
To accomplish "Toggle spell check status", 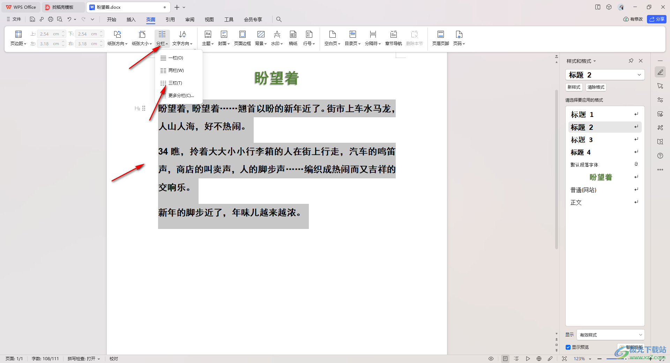I will coord(84,358).
